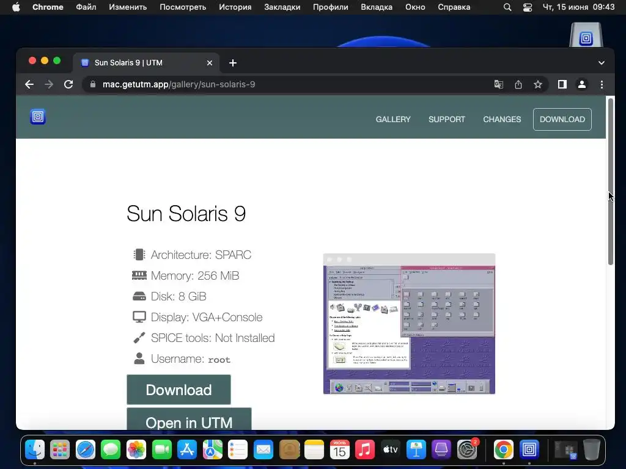Click the Open in UTM button
Image resolution: width=626 pixels, height=469 pixels.
(189, 419)
